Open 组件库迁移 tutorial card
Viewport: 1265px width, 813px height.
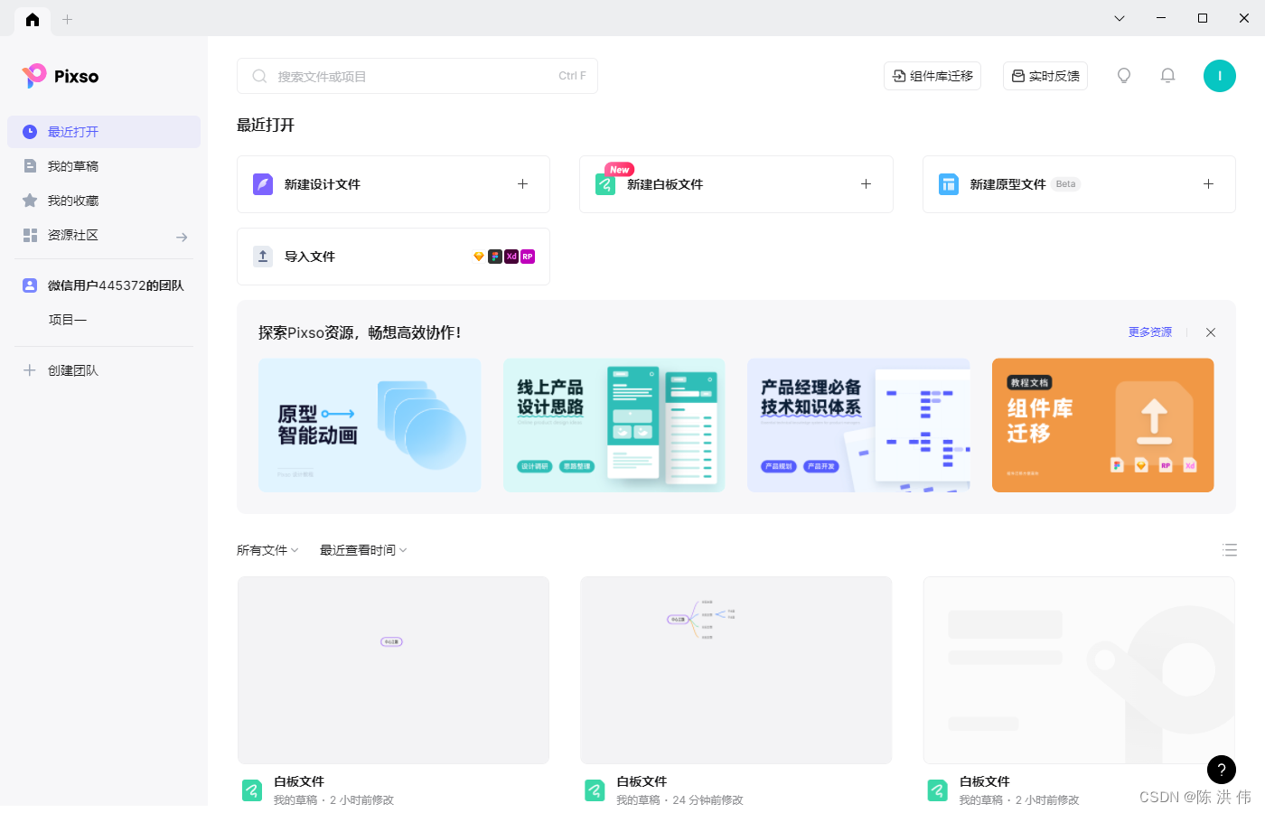point(1102,425)
